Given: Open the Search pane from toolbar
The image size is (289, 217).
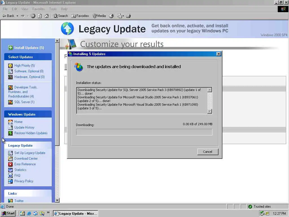Looking at the screenshot, I should pos(60,16).
